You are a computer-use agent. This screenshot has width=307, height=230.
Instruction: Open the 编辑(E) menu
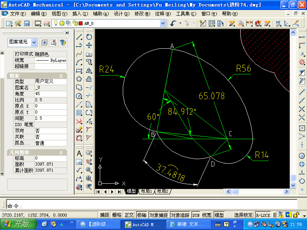tap(39, 14)
